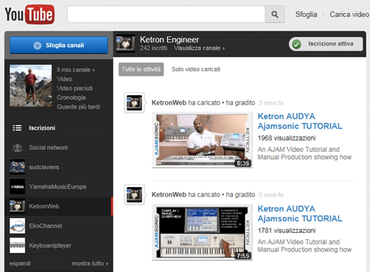Click espandi at sidebar bottom
This screenshot has width=370, height=272.
point(20,263)
